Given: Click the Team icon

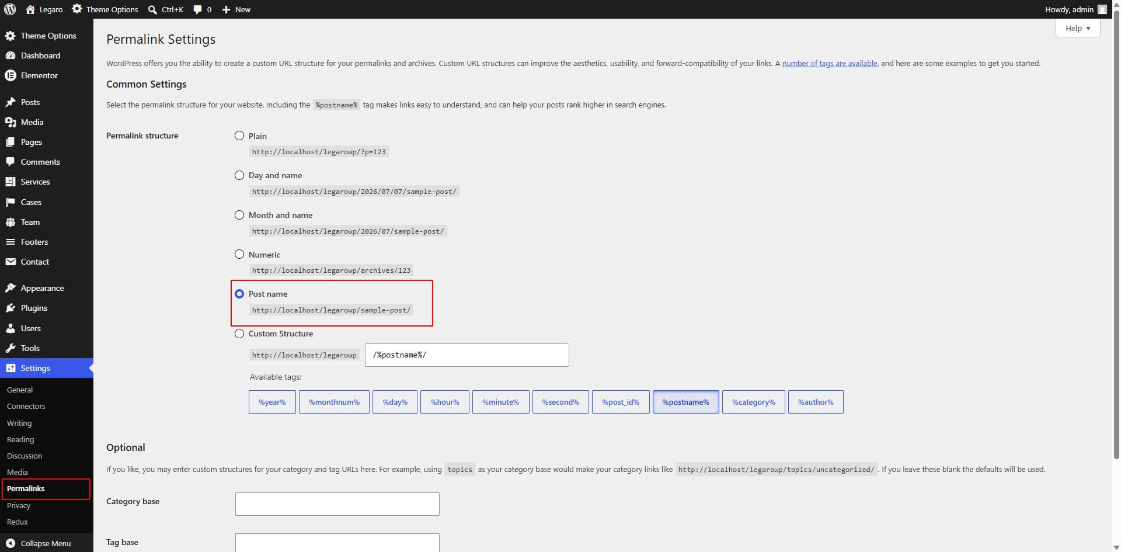Looking at the screenshot, I should pos(11,222).
